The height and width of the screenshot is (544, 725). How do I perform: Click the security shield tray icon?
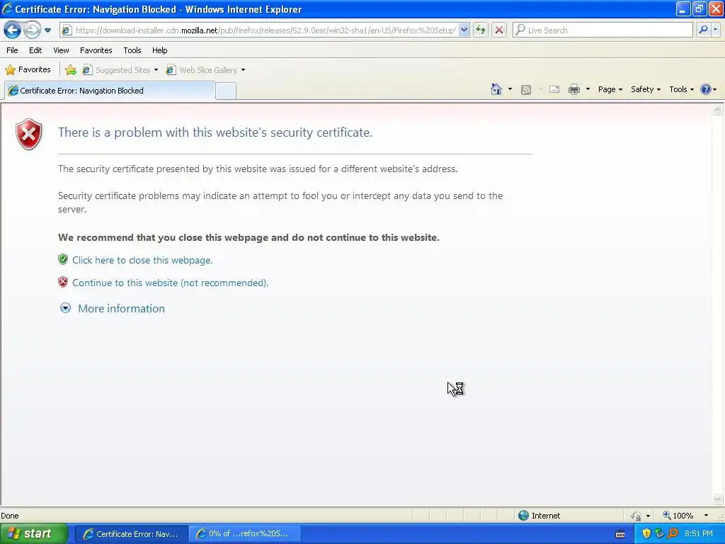[x=646, y=534]
